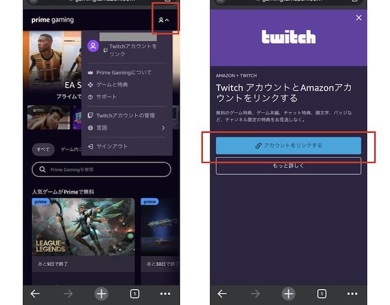Click the 人気ゲームがPrimeで無料 heading

[63, 192]
